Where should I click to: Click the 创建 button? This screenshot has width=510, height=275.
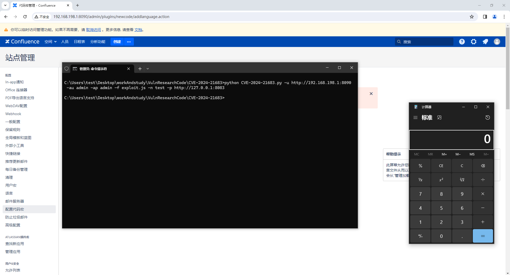click(x=117, y=42)
